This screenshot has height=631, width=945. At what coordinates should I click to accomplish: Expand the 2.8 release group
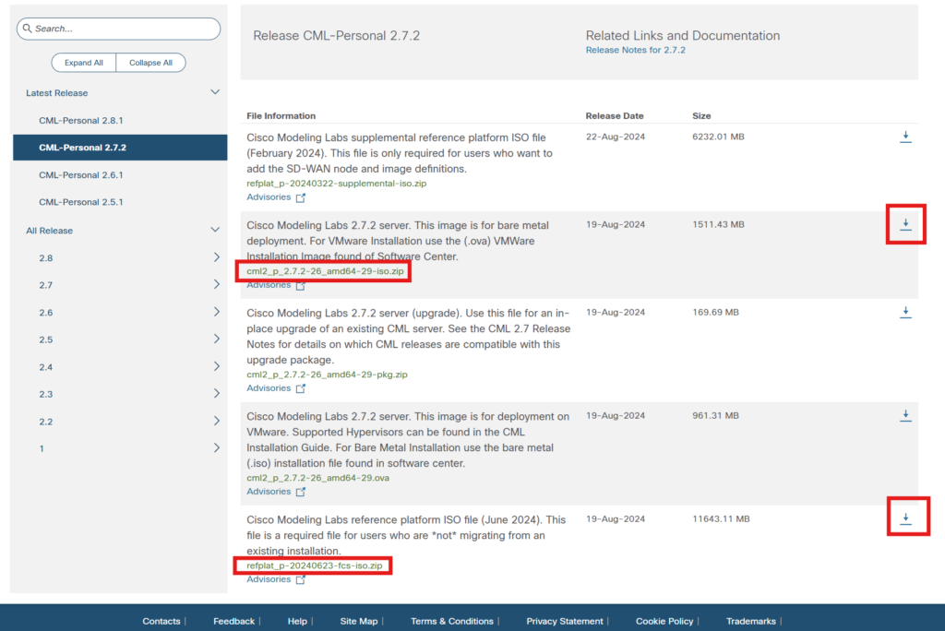pos(216,257)
